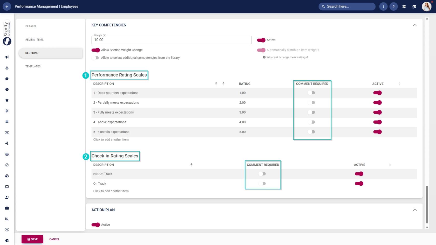
Task: Open the laptop sidebar icon
Action: coord(7,187)
